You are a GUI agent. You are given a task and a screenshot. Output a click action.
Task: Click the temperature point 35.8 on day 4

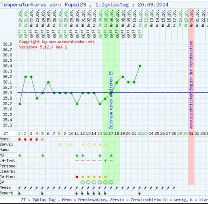[x=37, y=98]
